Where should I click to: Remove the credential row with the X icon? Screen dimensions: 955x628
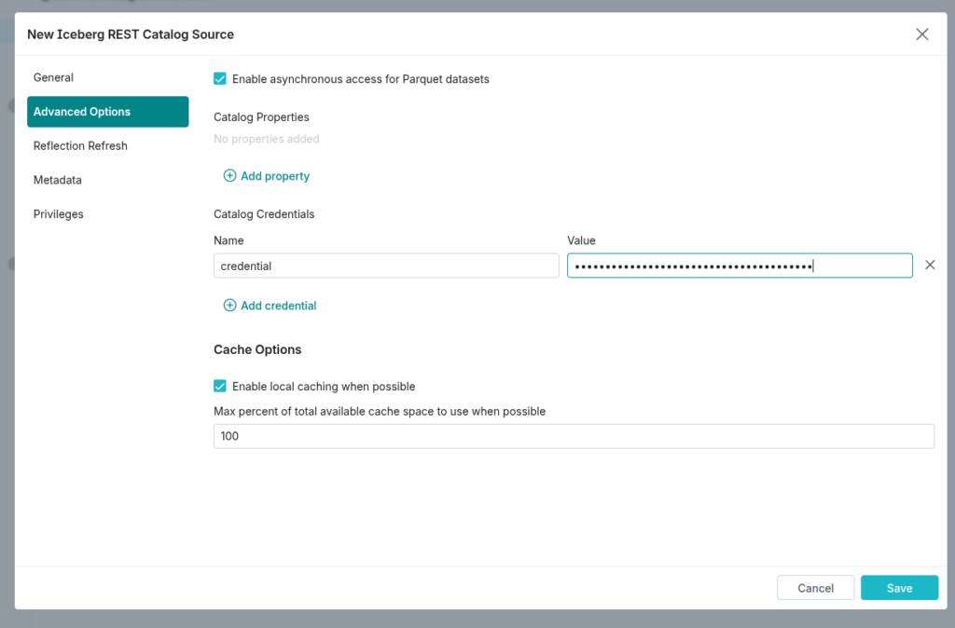point(930,265)
